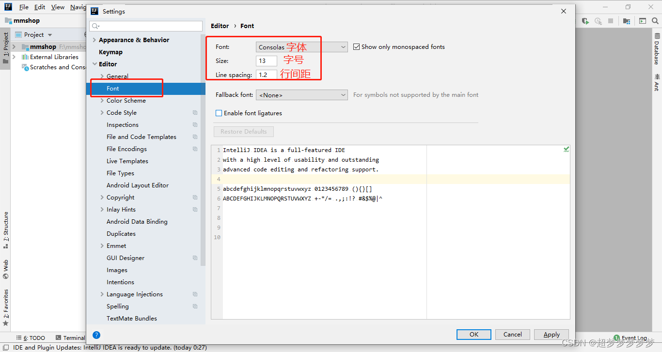Expand the Color Scheme node arrow
This screenshot has width=662, height=352.
[x=102, y=101]
